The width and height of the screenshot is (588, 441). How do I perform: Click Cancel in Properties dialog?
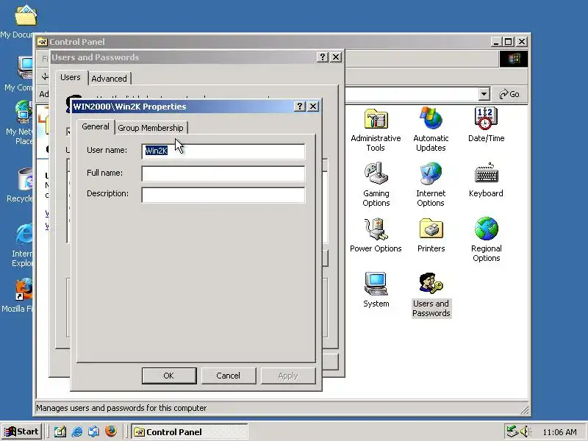pos(229,376)
